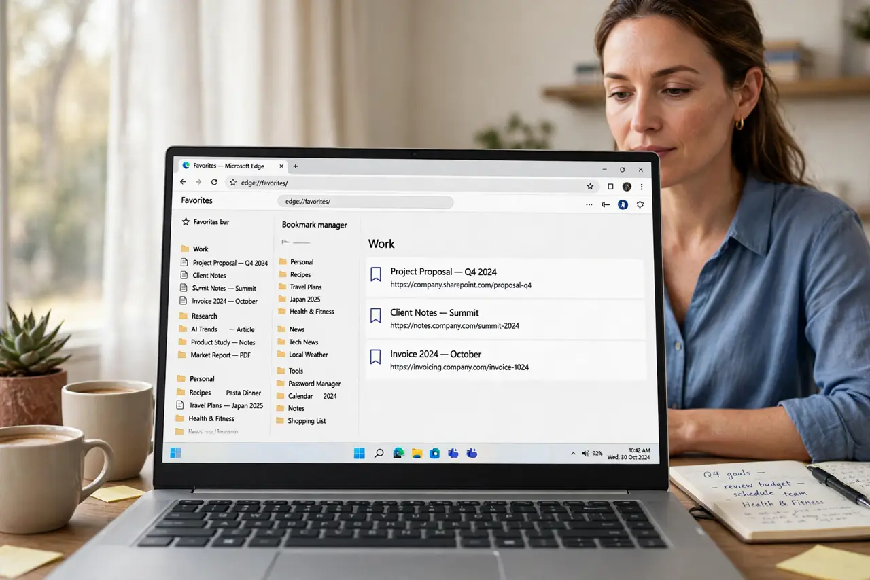The height and width of the screenshot is (580, 870).
Task: Click the blue circular icon on the Favorites header
Action: 623,204
